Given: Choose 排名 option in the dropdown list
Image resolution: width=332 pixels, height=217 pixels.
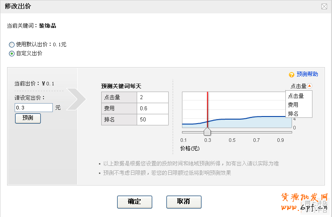Looking at the screenshot, I should (293, 114).
